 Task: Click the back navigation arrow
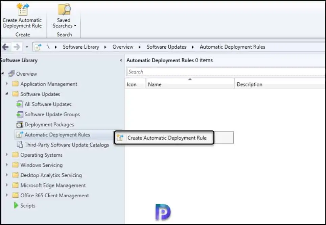pyautogui.click(x=5, y=47)
